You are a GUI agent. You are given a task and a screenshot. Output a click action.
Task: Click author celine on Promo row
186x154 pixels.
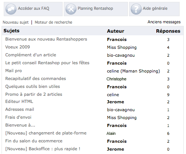113,95
